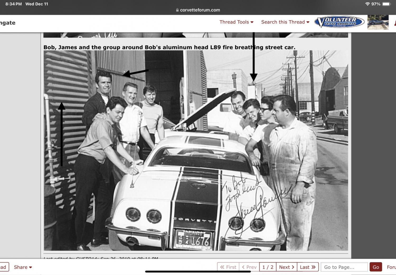The width and height of the screenshot is (396, 275).
Task: Click the Volunteer Vette Products logo
Action: (339, 22)
